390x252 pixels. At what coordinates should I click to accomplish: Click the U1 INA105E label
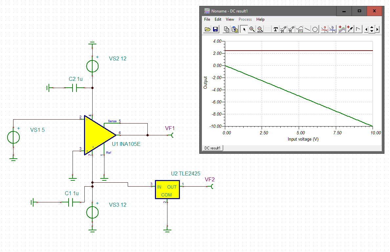126,144
